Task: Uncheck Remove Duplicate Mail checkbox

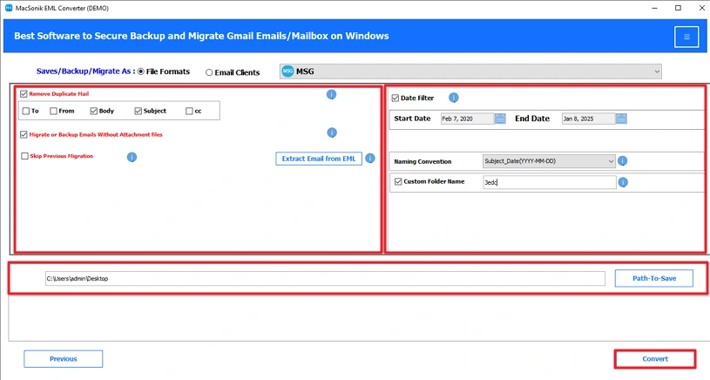Action: (24, 94)
